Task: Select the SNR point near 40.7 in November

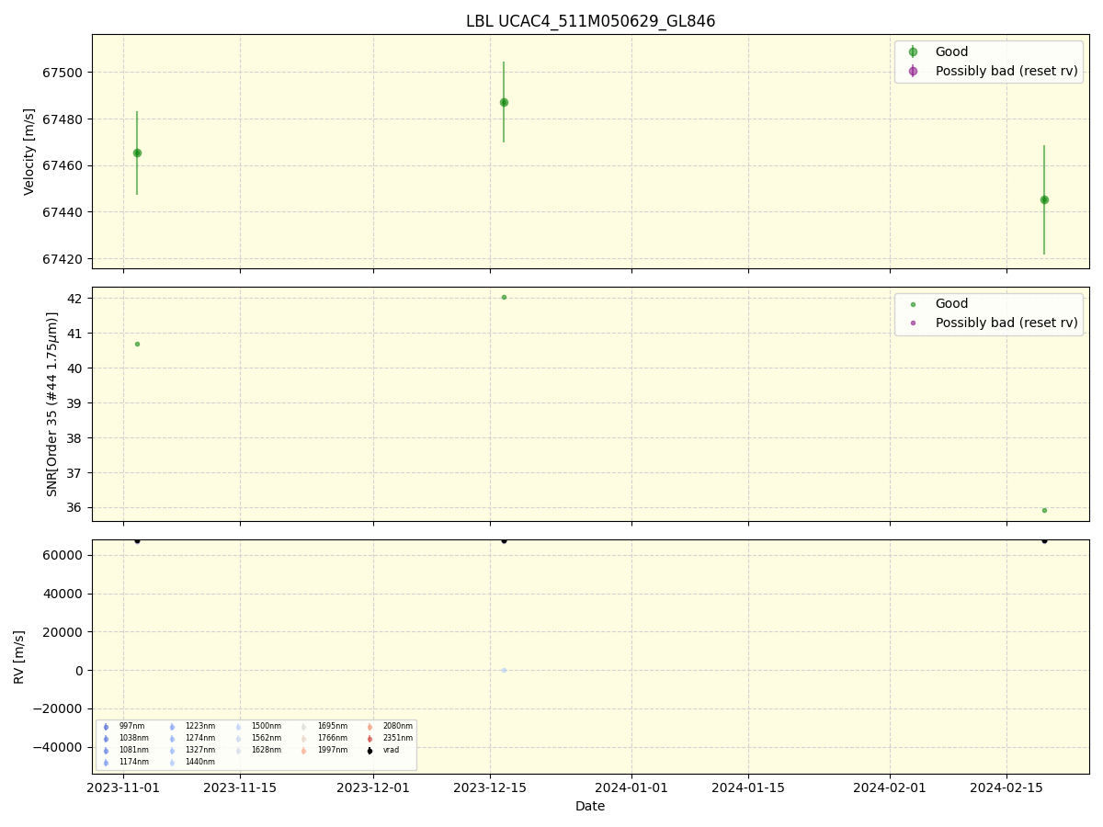Action: pos(137,344)
